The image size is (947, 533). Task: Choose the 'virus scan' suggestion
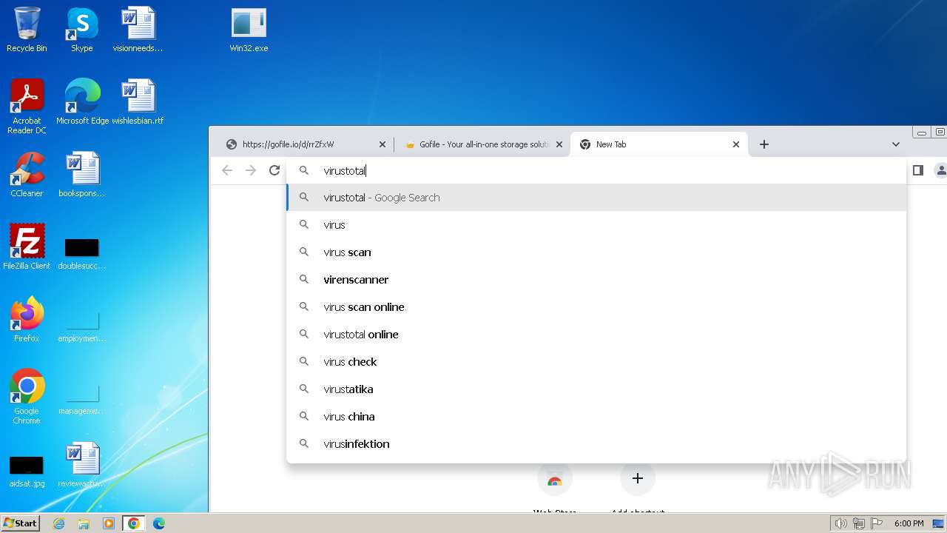click(x=596, y=252)
